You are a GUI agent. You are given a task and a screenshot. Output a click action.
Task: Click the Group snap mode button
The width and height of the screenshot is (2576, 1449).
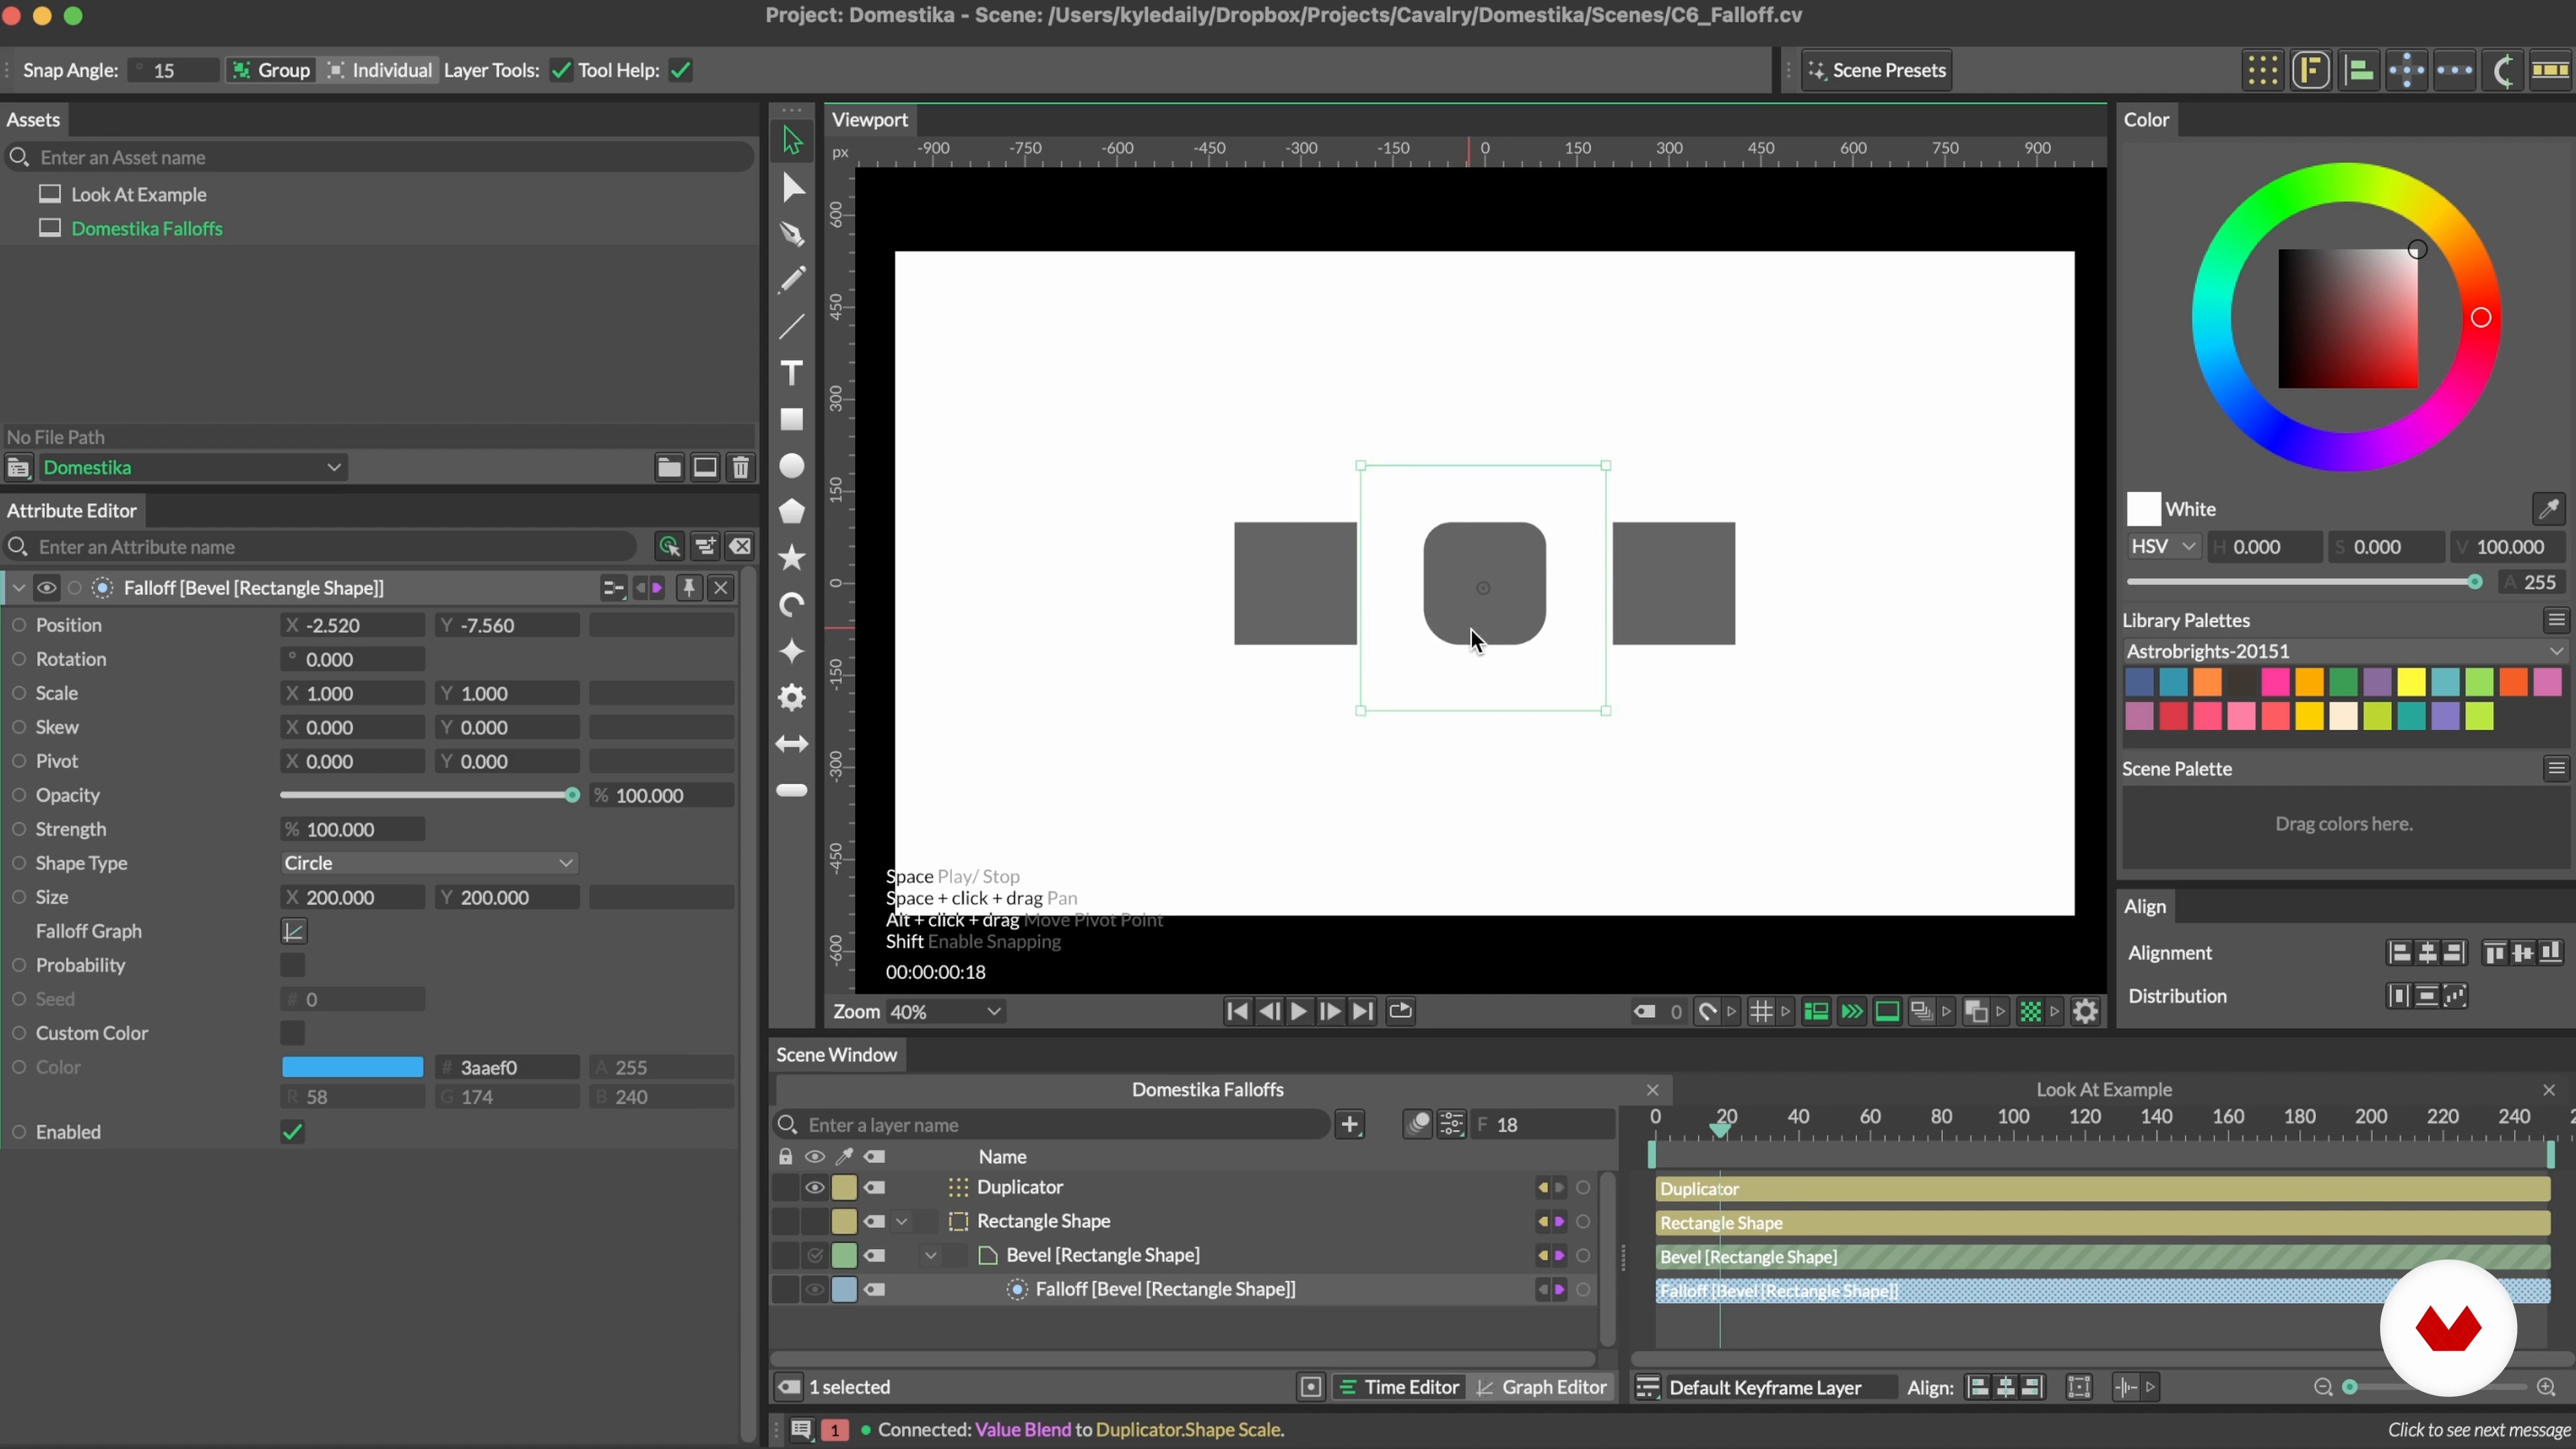[270, 71]
